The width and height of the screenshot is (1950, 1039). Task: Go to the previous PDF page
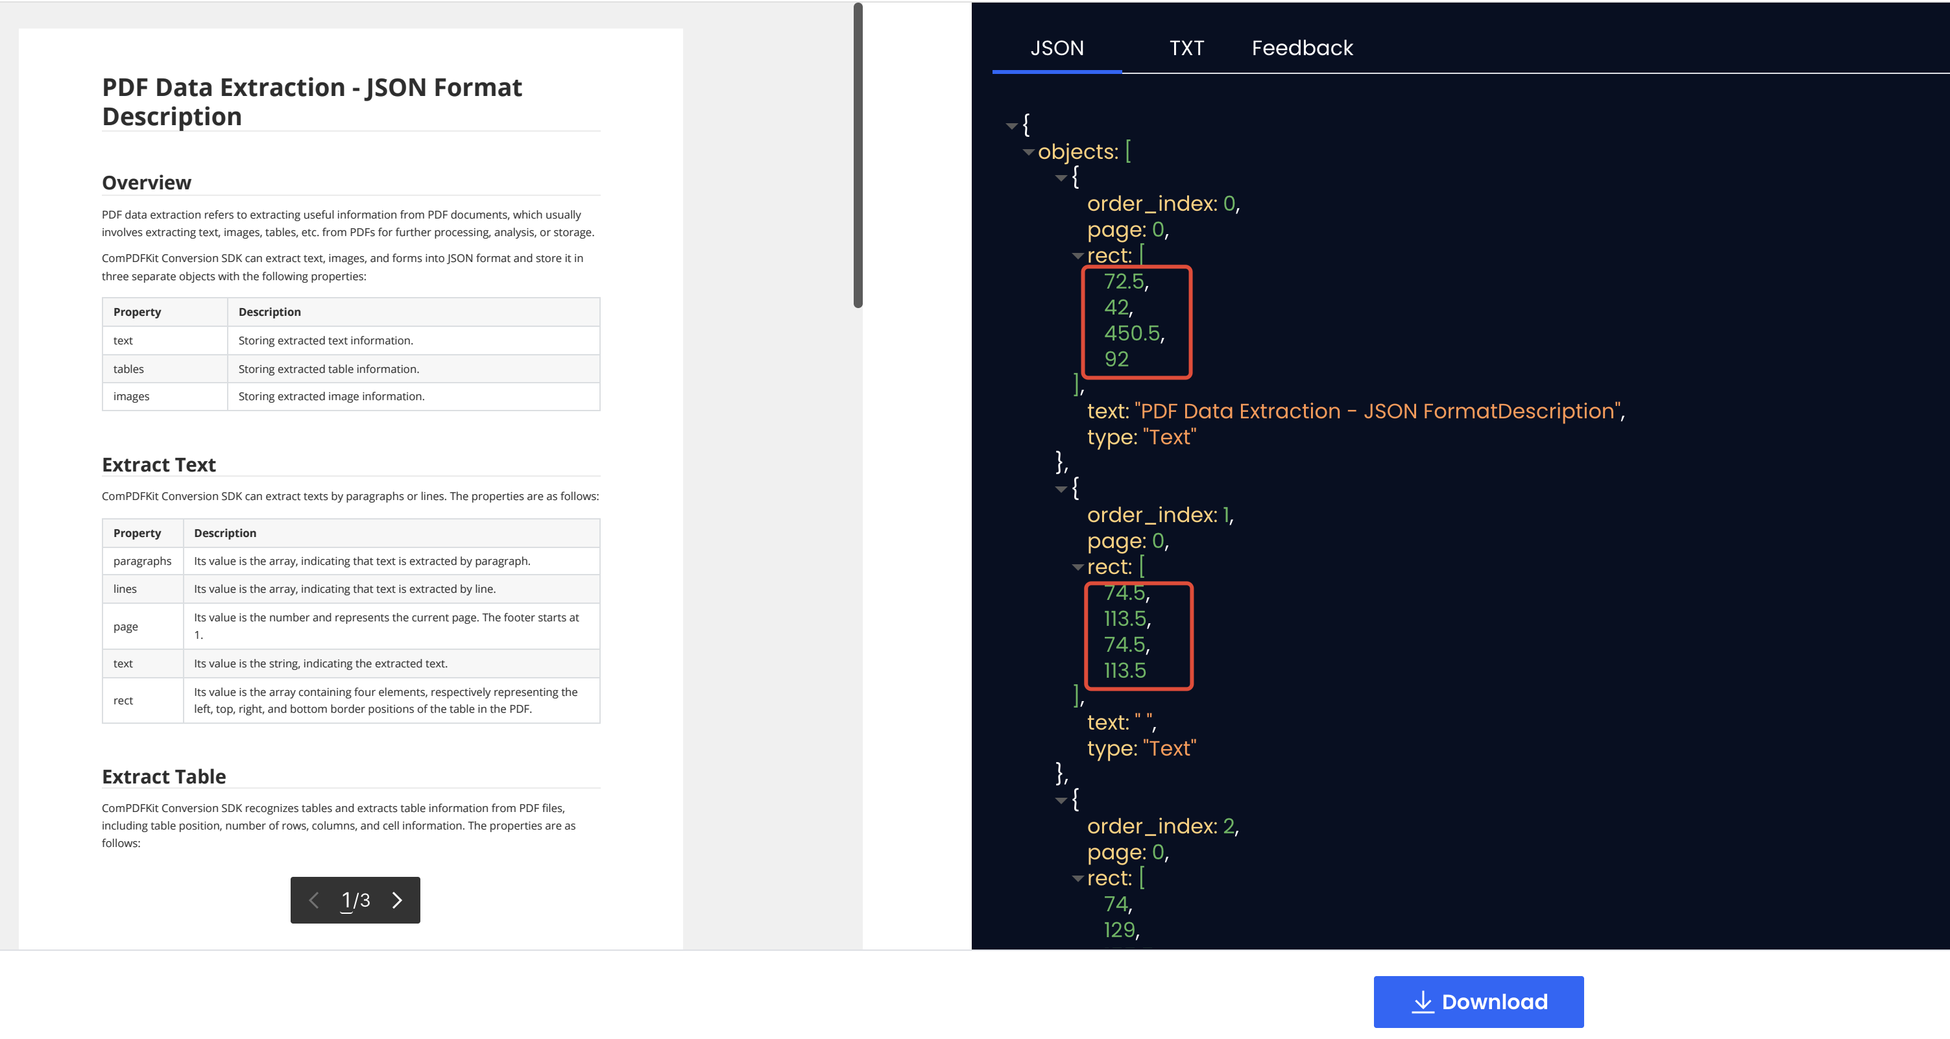(313, 900)
